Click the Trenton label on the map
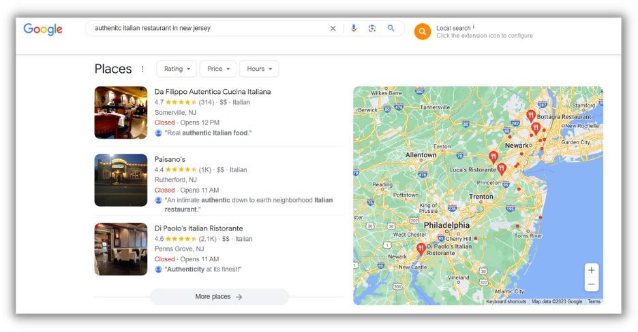The image size is (638, 332). click(x=481, y=197)
